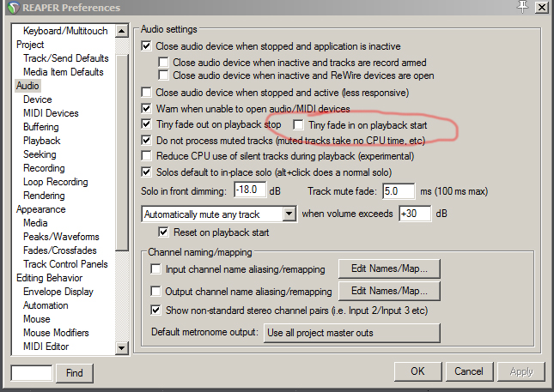Viewport: 554px width, 392px height.
Task: Click Edit Names/Map for input channels
Action: (x=389, y=268)
